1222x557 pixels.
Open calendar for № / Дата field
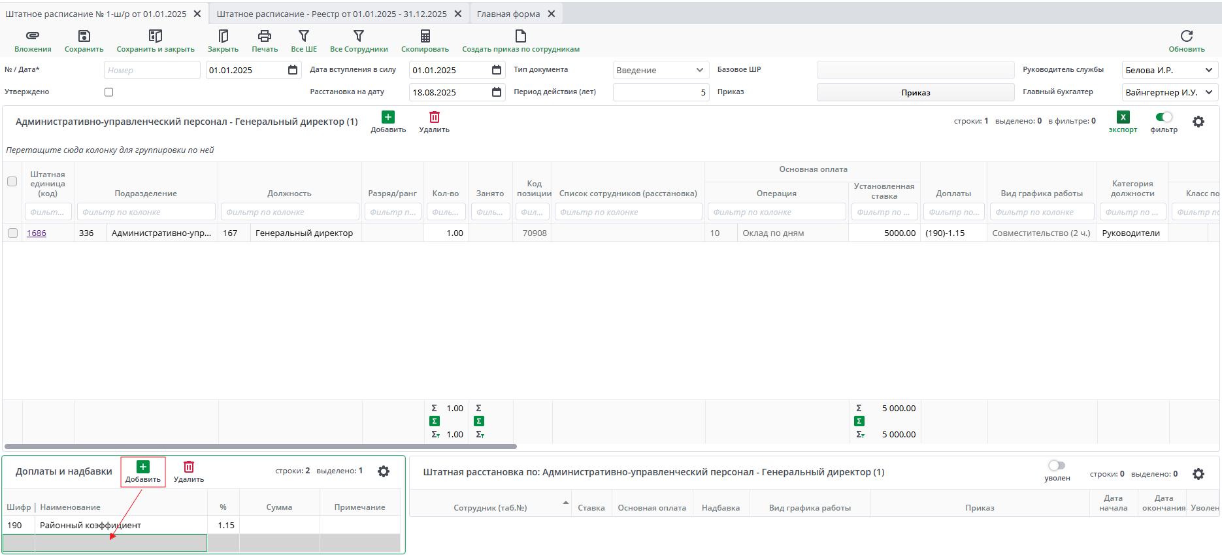pos(293,70)
